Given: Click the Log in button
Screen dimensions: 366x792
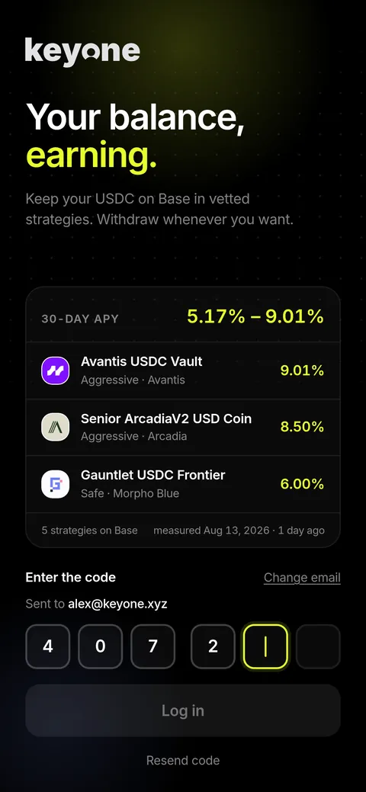Looking at the screenshot, I should pyautogui.click(x=183, y=710).
